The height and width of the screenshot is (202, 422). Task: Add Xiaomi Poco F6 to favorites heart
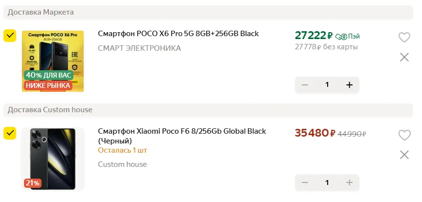(404, 135)
